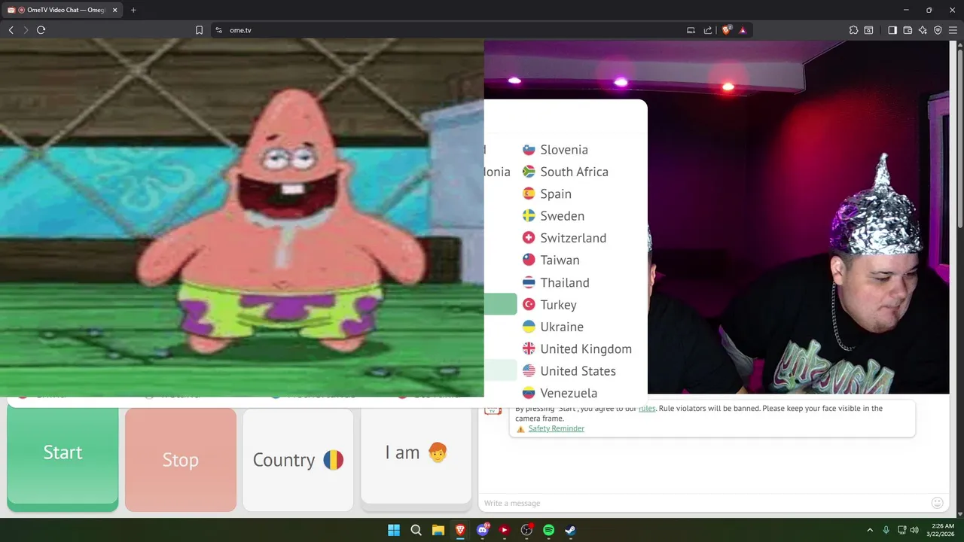Open the taskbar clock showing 2:26 AM
This screenshot has width=964, height=542.
pyautogui.click(x=942, y=530)
